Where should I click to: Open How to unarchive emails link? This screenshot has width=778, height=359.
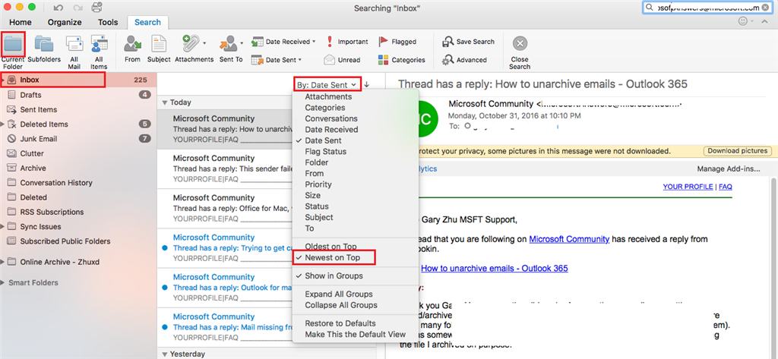pos(494,268)
